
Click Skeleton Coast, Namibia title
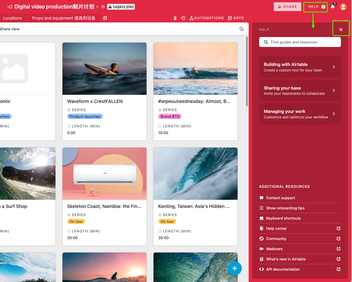pyautogui.click(x=104, y=206)
